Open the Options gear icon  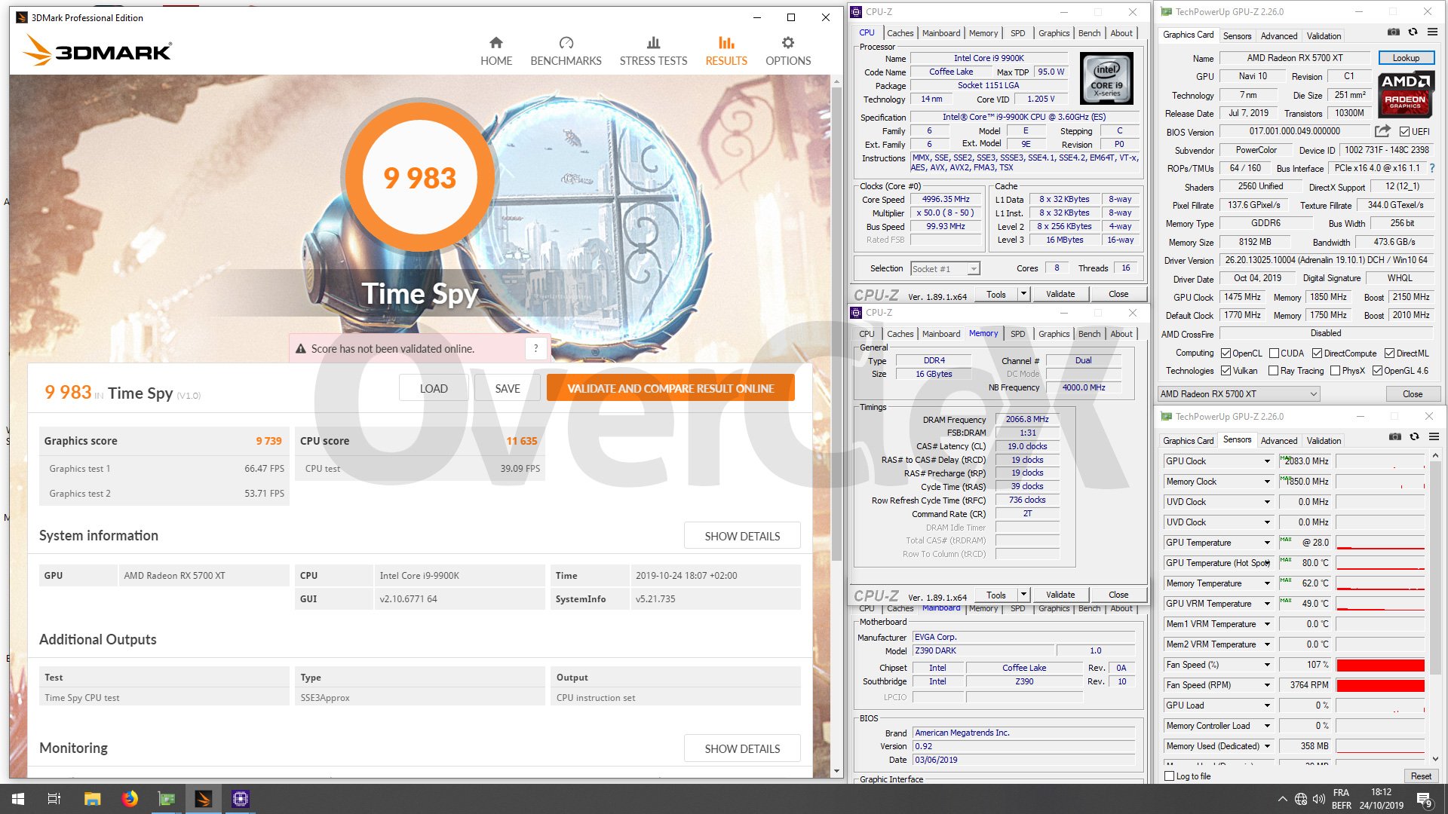click(787, 43)
